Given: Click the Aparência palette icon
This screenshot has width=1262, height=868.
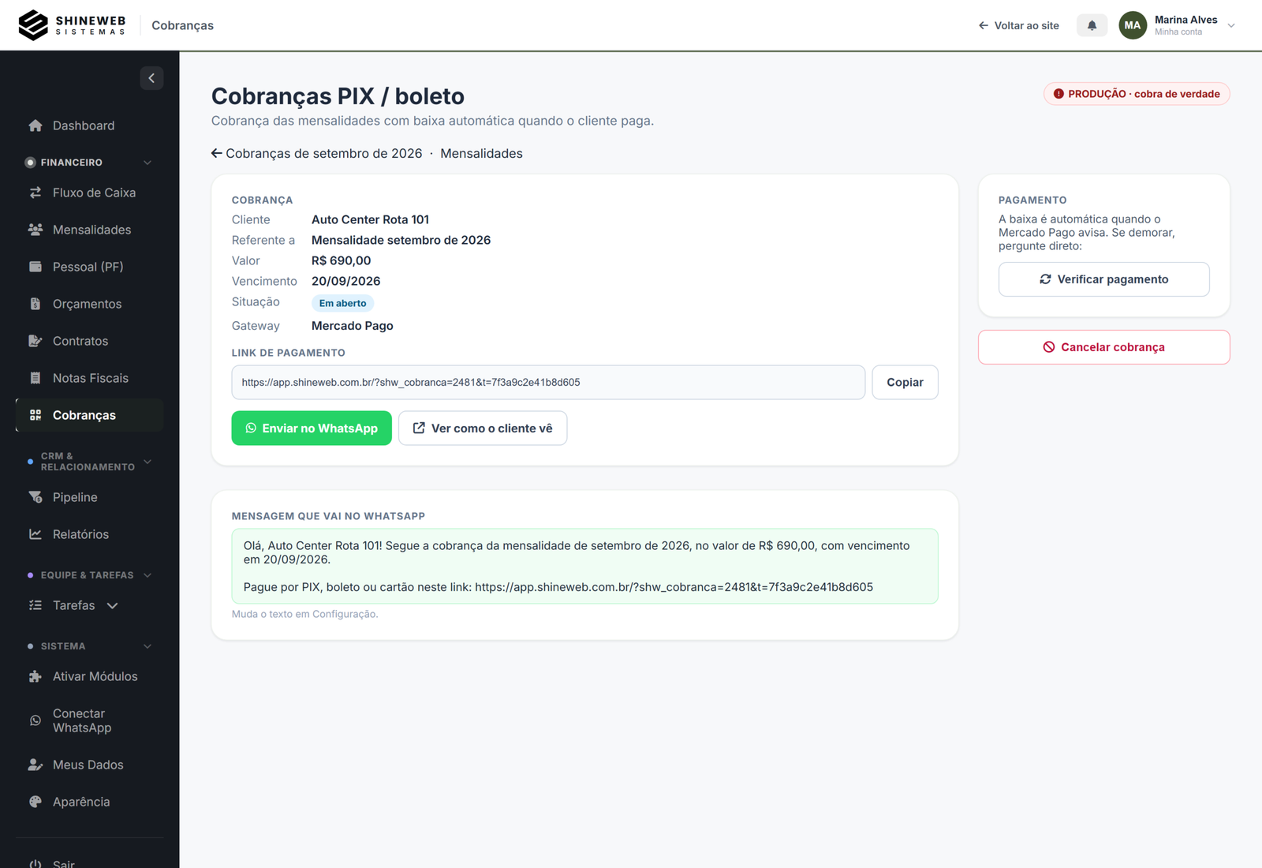Looking at the screenshot, I should pyautogui.click(x=35, y=802).
